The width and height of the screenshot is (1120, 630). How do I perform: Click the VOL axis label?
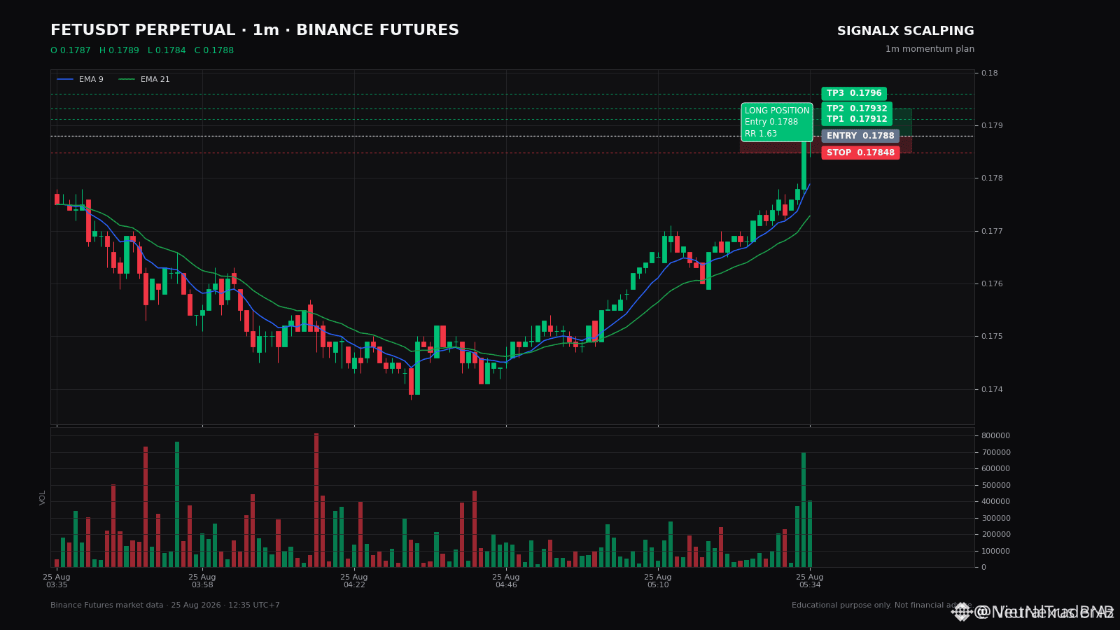[43, 498]
